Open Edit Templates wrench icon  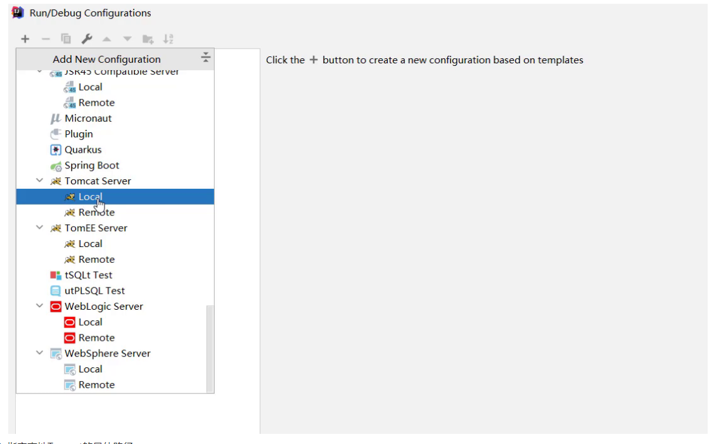(x=87, y=39)
